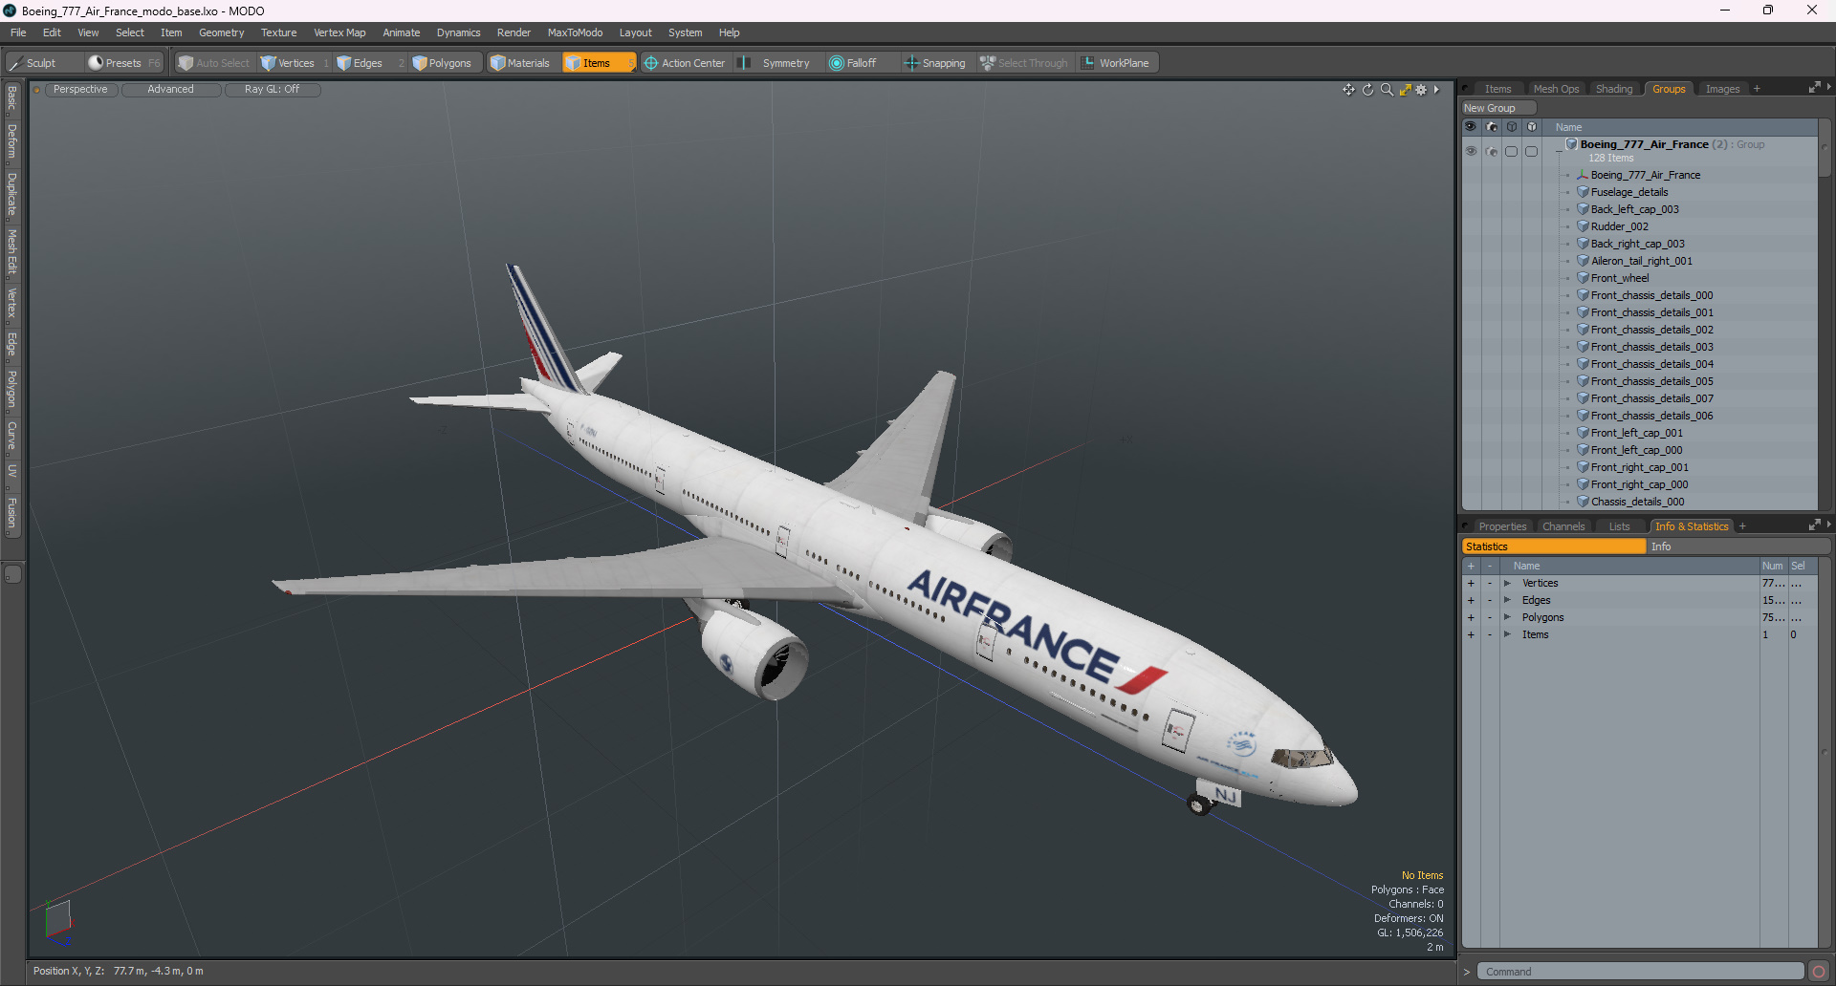Viewport: 1836px width, 986px height.
Task: Open the Duplicate vertical sidebar tab
Action: pyautogui.click(x=12, y=194)
